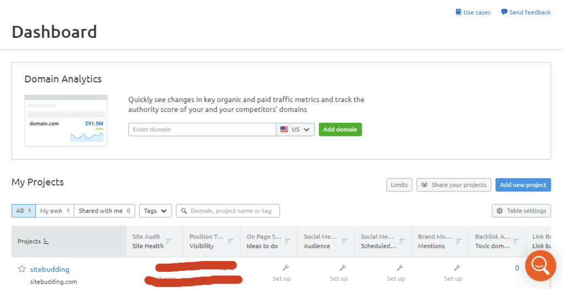
Task: Star the sitebudding project as favorite
Action: [21, 269]
